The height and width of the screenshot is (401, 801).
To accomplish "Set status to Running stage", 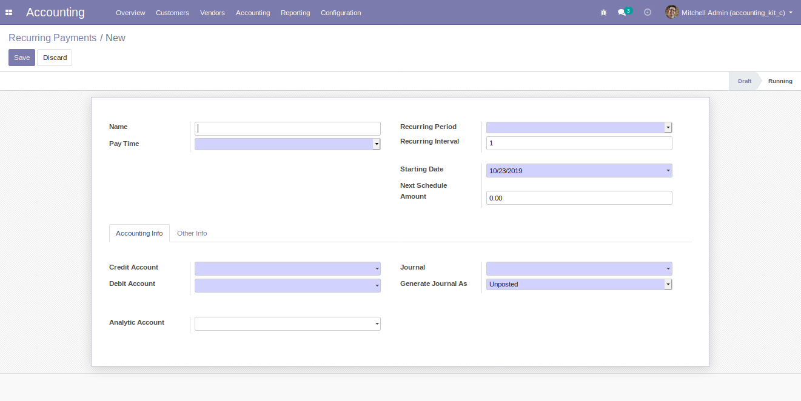I will coord(779,81).
